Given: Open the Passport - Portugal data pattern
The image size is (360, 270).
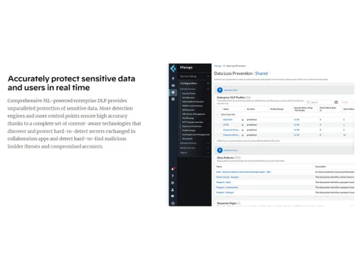Looking at the screenshot, I should pyautogui.click(x=225, y=192).
